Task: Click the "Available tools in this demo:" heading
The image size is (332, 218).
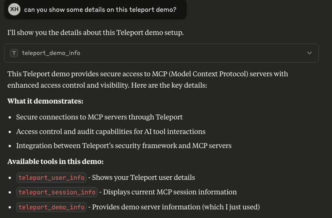Action: pos(55,161)
